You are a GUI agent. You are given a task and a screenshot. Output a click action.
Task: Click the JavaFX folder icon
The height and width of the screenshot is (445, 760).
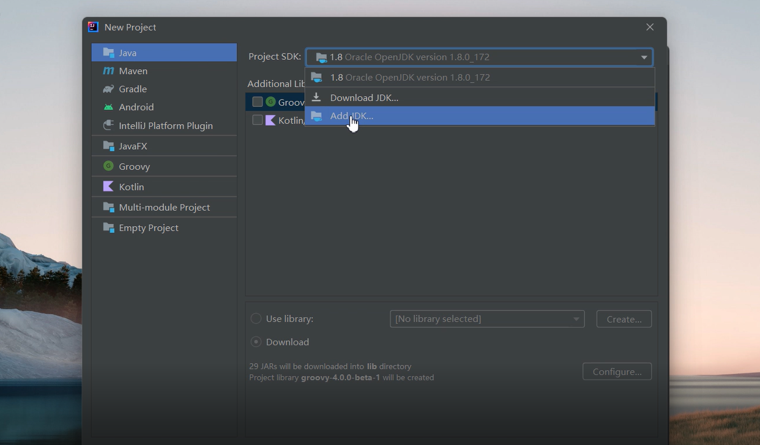tap(109, 146)
